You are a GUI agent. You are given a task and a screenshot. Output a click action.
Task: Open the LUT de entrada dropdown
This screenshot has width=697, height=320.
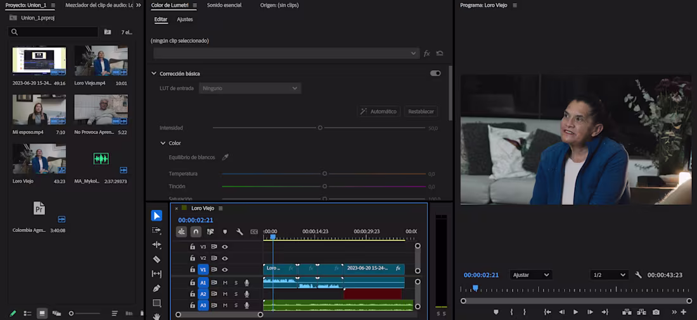tap(250, 89)
